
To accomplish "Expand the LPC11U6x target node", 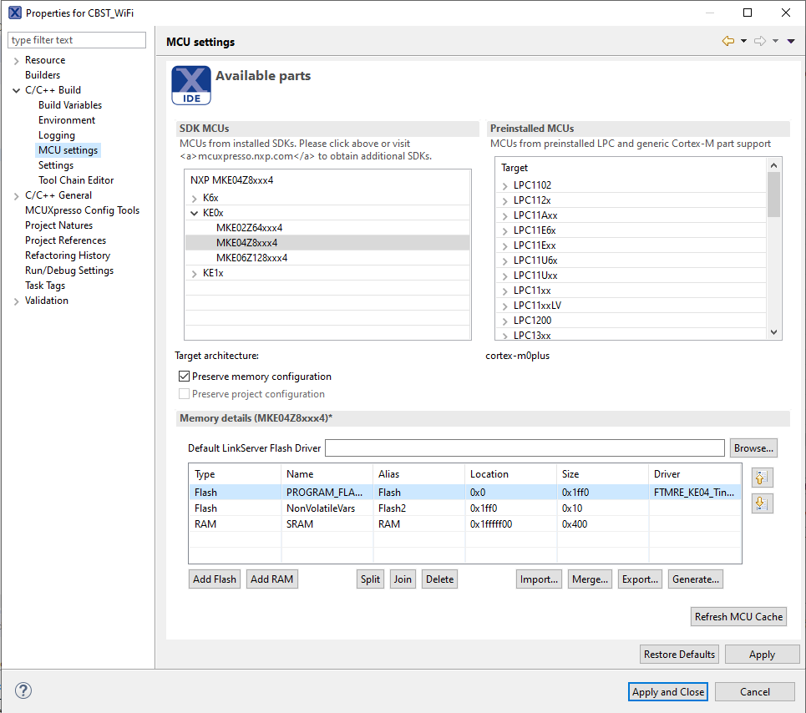I will click(504, 261).
